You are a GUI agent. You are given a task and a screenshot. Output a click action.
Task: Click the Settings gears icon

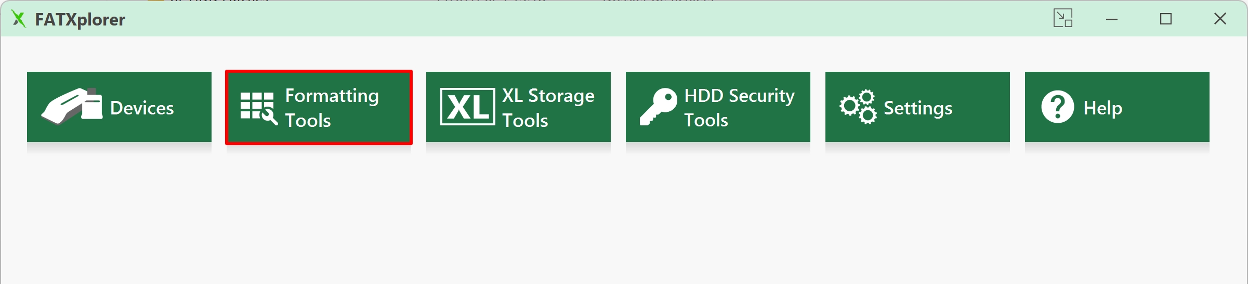coord(858,107)
